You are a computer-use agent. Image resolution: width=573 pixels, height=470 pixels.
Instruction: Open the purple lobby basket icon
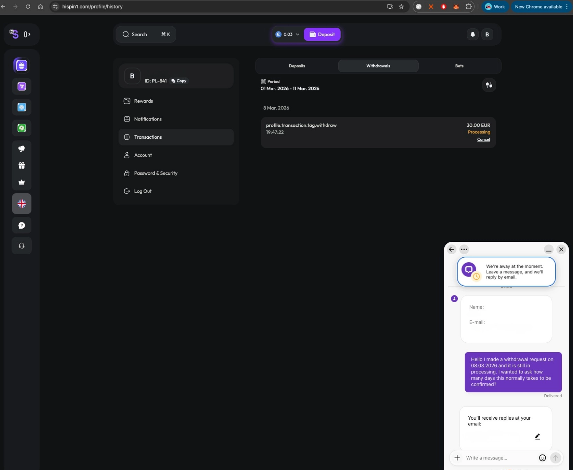[22, 66]
